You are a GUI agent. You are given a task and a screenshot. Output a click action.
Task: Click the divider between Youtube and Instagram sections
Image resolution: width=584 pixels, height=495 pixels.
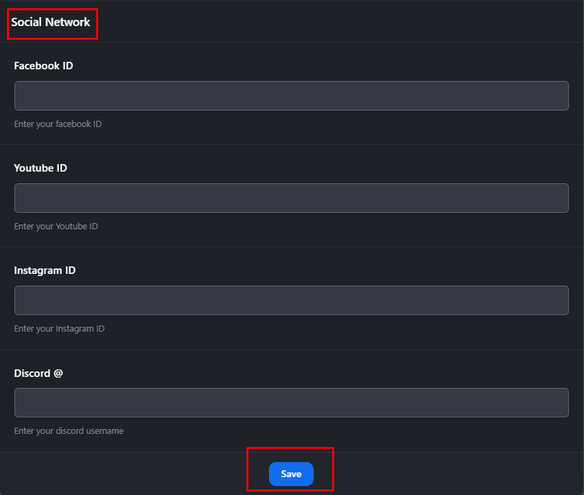pyautogui.click(x=291, y=247)
